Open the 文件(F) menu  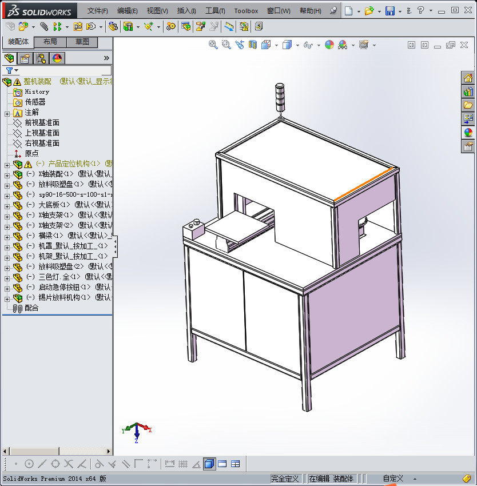pos(97,11)
